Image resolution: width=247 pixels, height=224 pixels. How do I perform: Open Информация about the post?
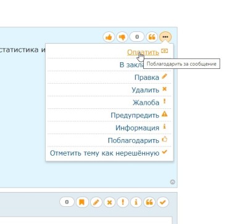[137, 128]
